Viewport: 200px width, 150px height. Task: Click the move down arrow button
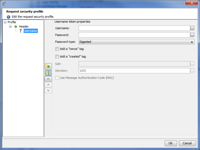[49, 90]
